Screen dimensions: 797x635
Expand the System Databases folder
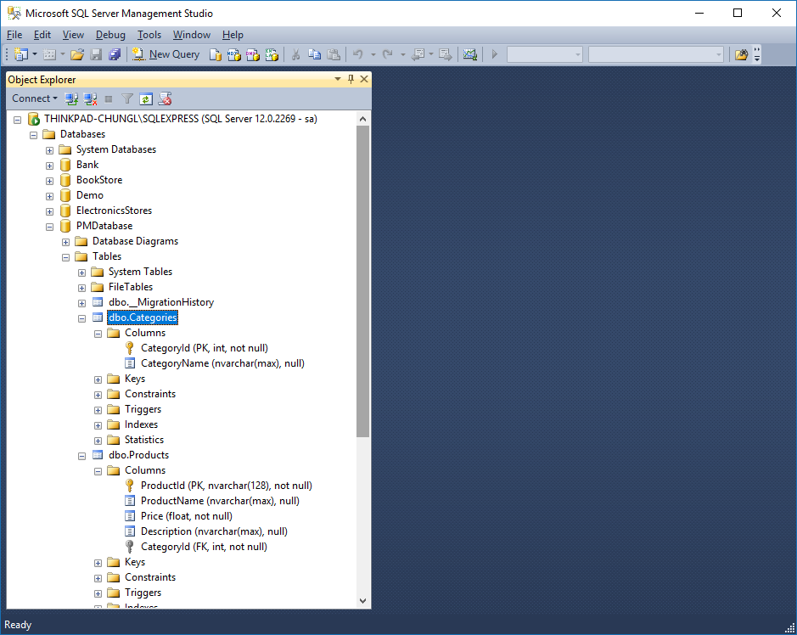[x=49, y=150]
